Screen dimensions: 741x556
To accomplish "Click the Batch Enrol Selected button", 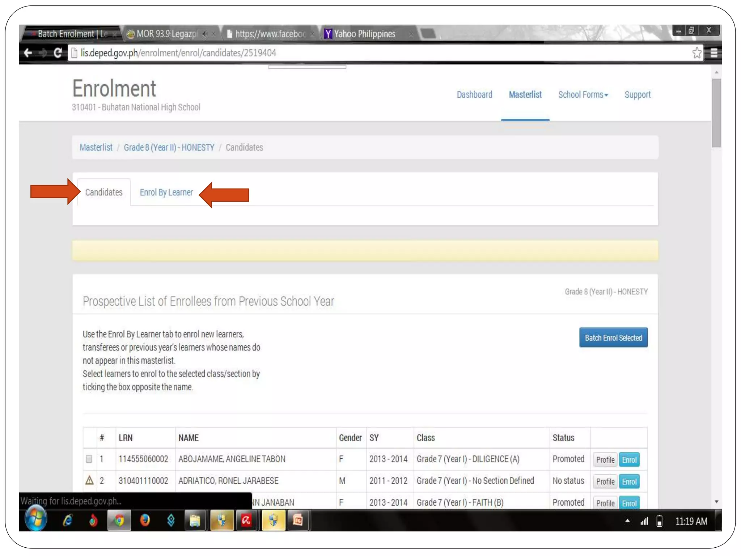I will (613, 338).
